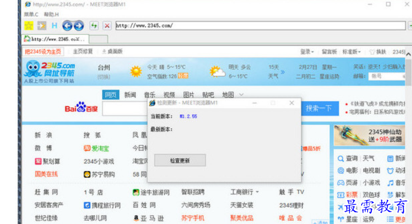Click 彩票 ticket icon in sidebar
412x224 pixels.
340,195
